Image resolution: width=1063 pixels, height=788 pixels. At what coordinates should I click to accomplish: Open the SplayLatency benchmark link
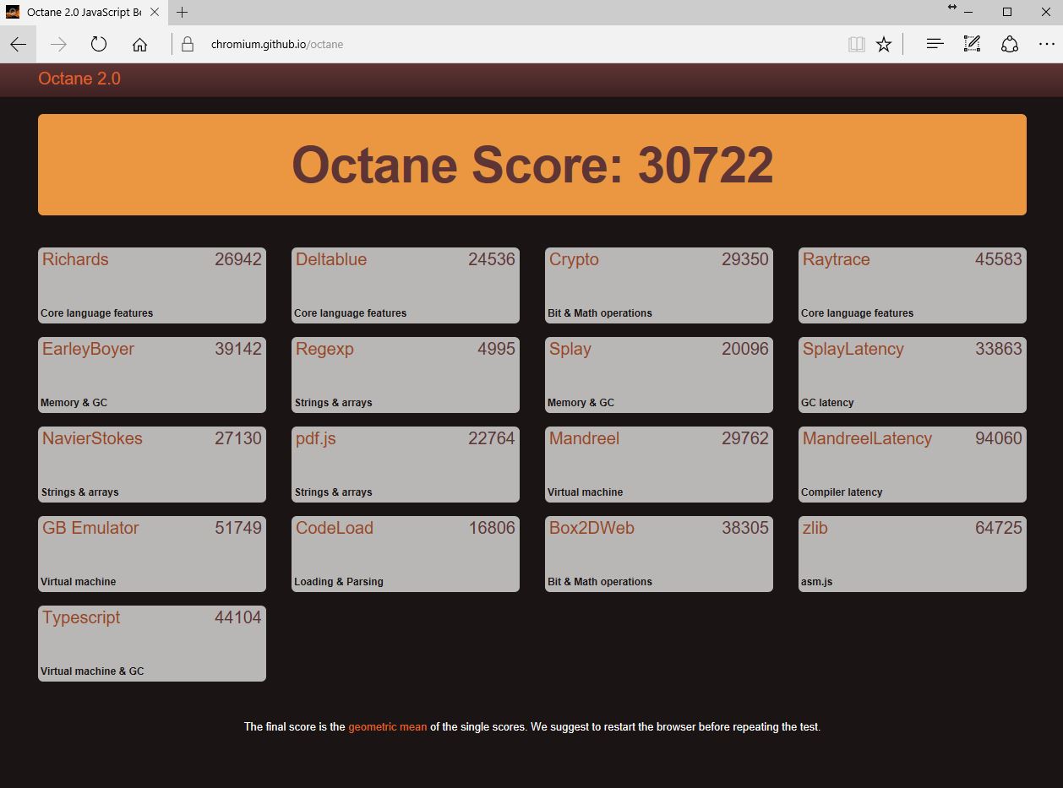click(x=853, y=349)
